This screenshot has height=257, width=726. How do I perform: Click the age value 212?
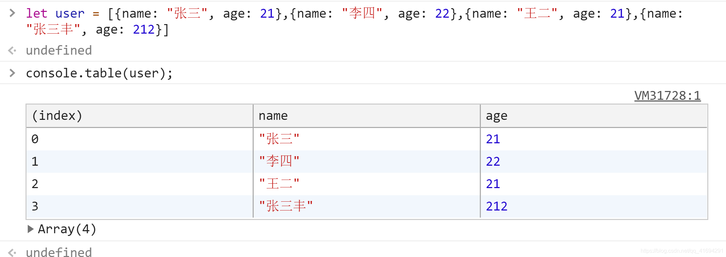[496, 206]
